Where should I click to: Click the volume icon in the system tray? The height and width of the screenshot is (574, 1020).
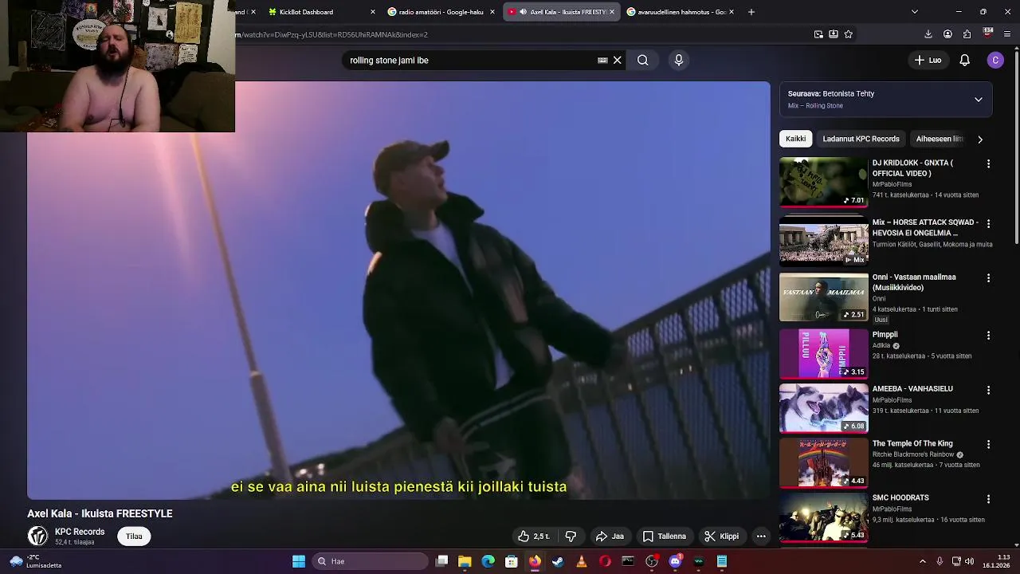(970, 561)
